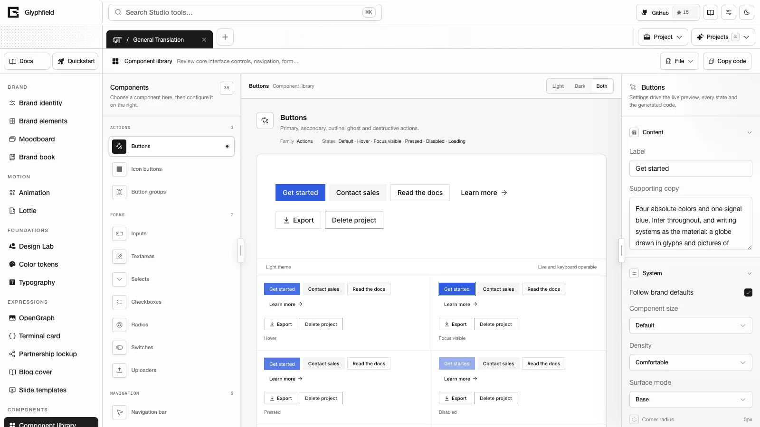Open the Component size dropdown
760x427 pixels.
coord(691,325)
